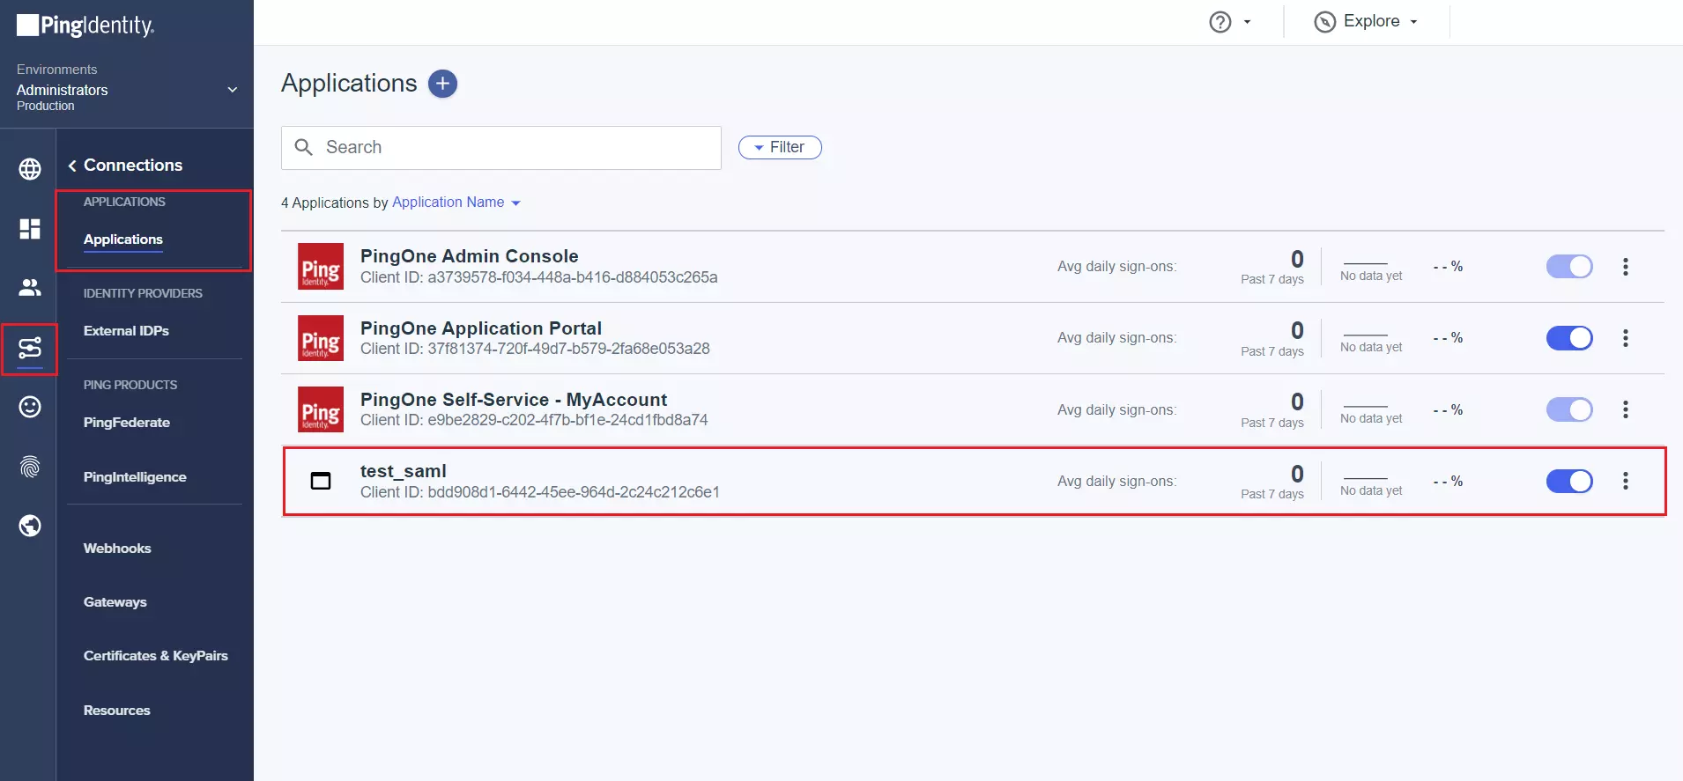The image size is (1683, 781).
Task: Open more options for PingOne Admin Console
Action: tap(1626, 267)
